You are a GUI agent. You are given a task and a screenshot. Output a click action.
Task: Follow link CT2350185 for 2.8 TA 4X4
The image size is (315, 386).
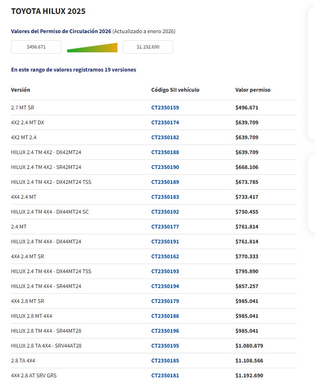pos(165,361)
